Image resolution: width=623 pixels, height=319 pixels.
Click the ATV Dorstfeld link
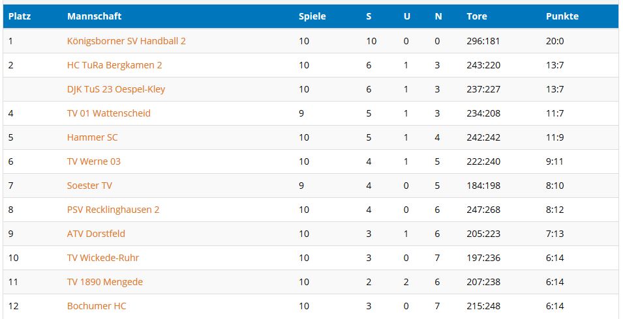(96, 234)
